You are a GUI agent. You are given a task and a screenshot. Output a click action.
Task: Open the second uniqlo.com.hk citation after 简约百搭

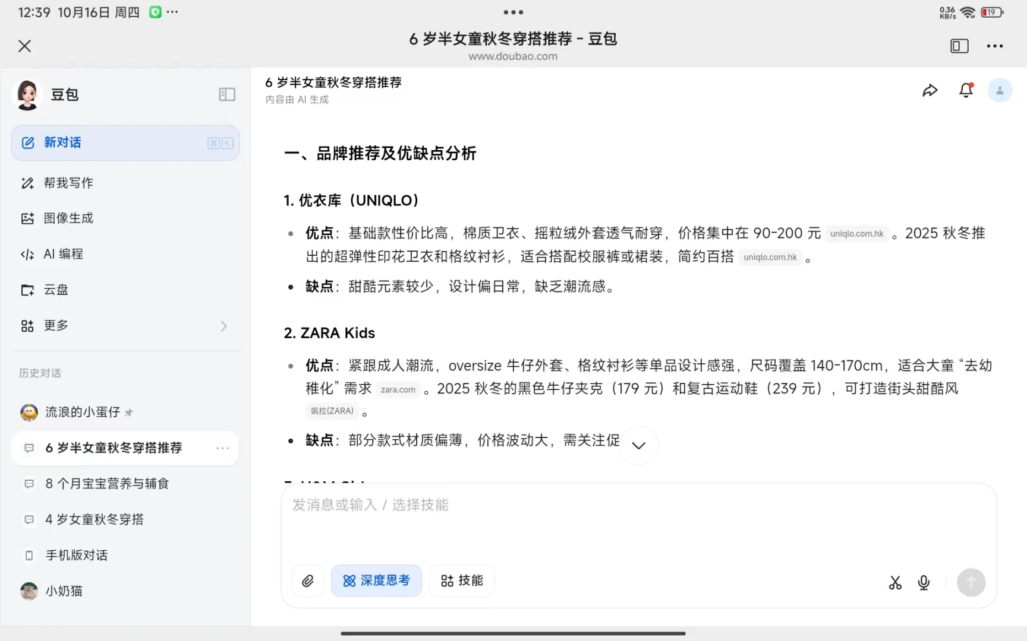[x=770, y=257]
